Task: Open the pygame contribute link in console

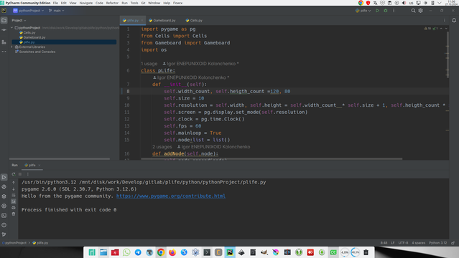Action: pos(171,196)
